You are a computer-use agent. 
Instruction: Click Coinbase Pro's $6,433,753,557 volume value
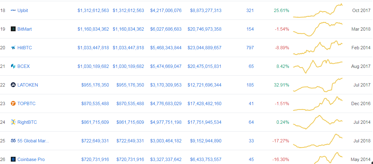(206, 159)
